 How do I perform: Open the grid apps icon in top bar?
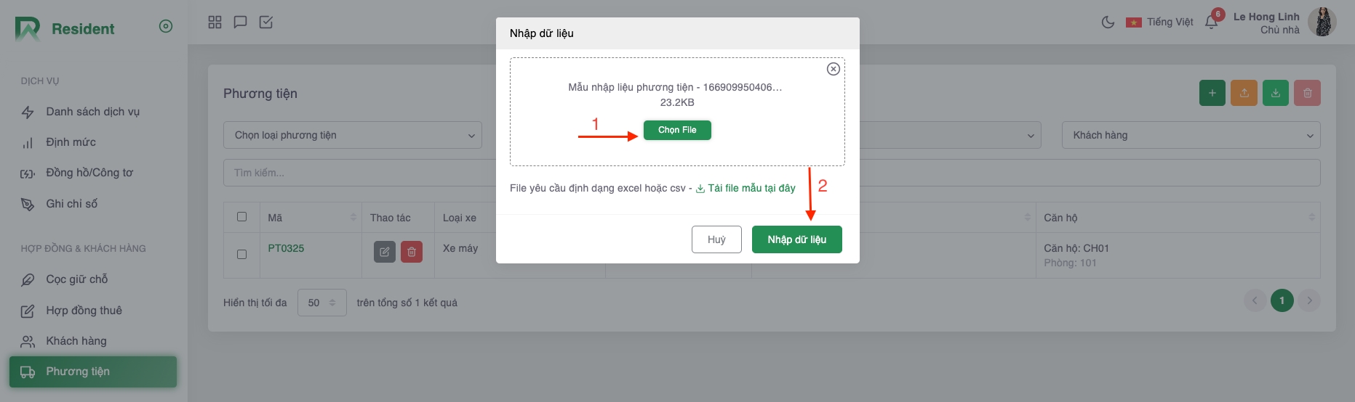coord(215,22)
